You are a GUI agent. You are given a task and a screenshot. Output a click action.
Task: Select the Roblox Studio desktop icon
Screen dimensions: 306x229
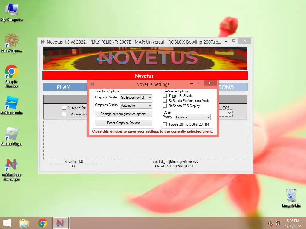click(x=12, y=105)
